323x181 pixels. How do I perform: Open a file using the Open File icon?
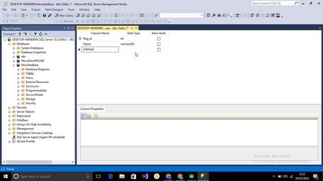click(39, 16)
